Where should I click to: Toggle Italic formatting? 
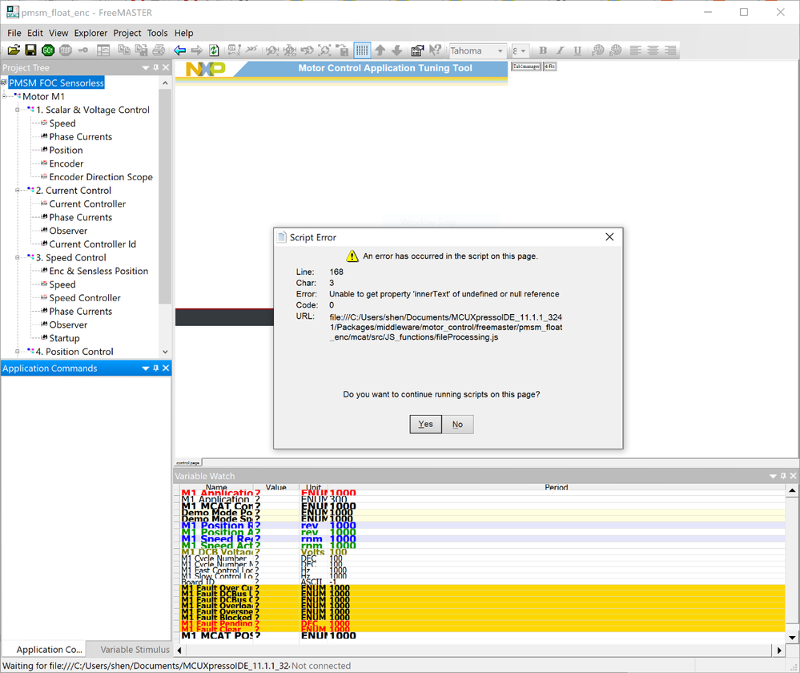click(x=561, y=50)
